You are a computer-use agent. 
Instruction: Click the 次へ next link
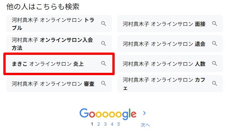(x=145, y=125)
